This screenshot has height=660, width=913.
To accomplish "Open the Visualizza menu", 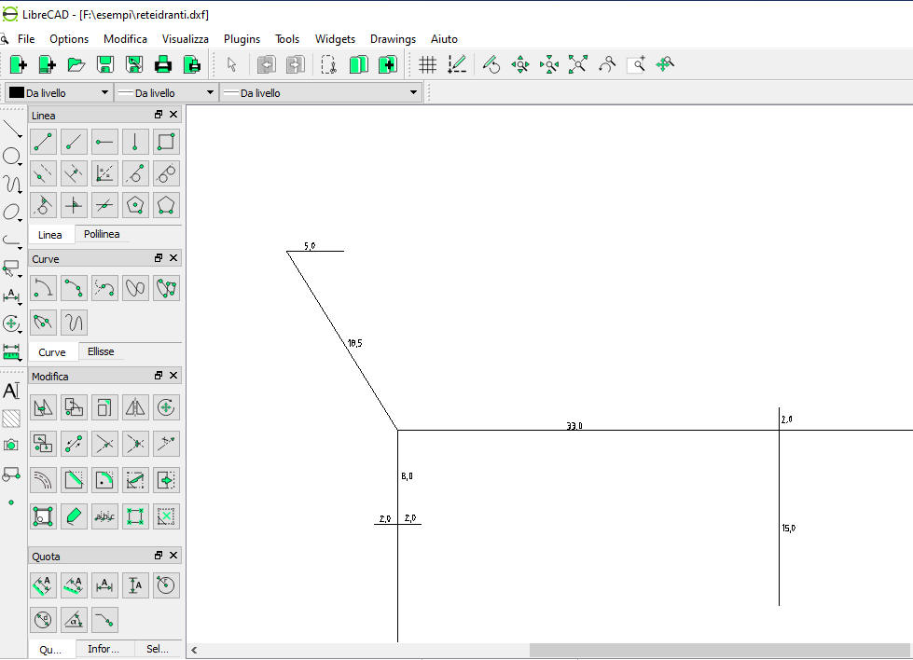I will 186,39.
